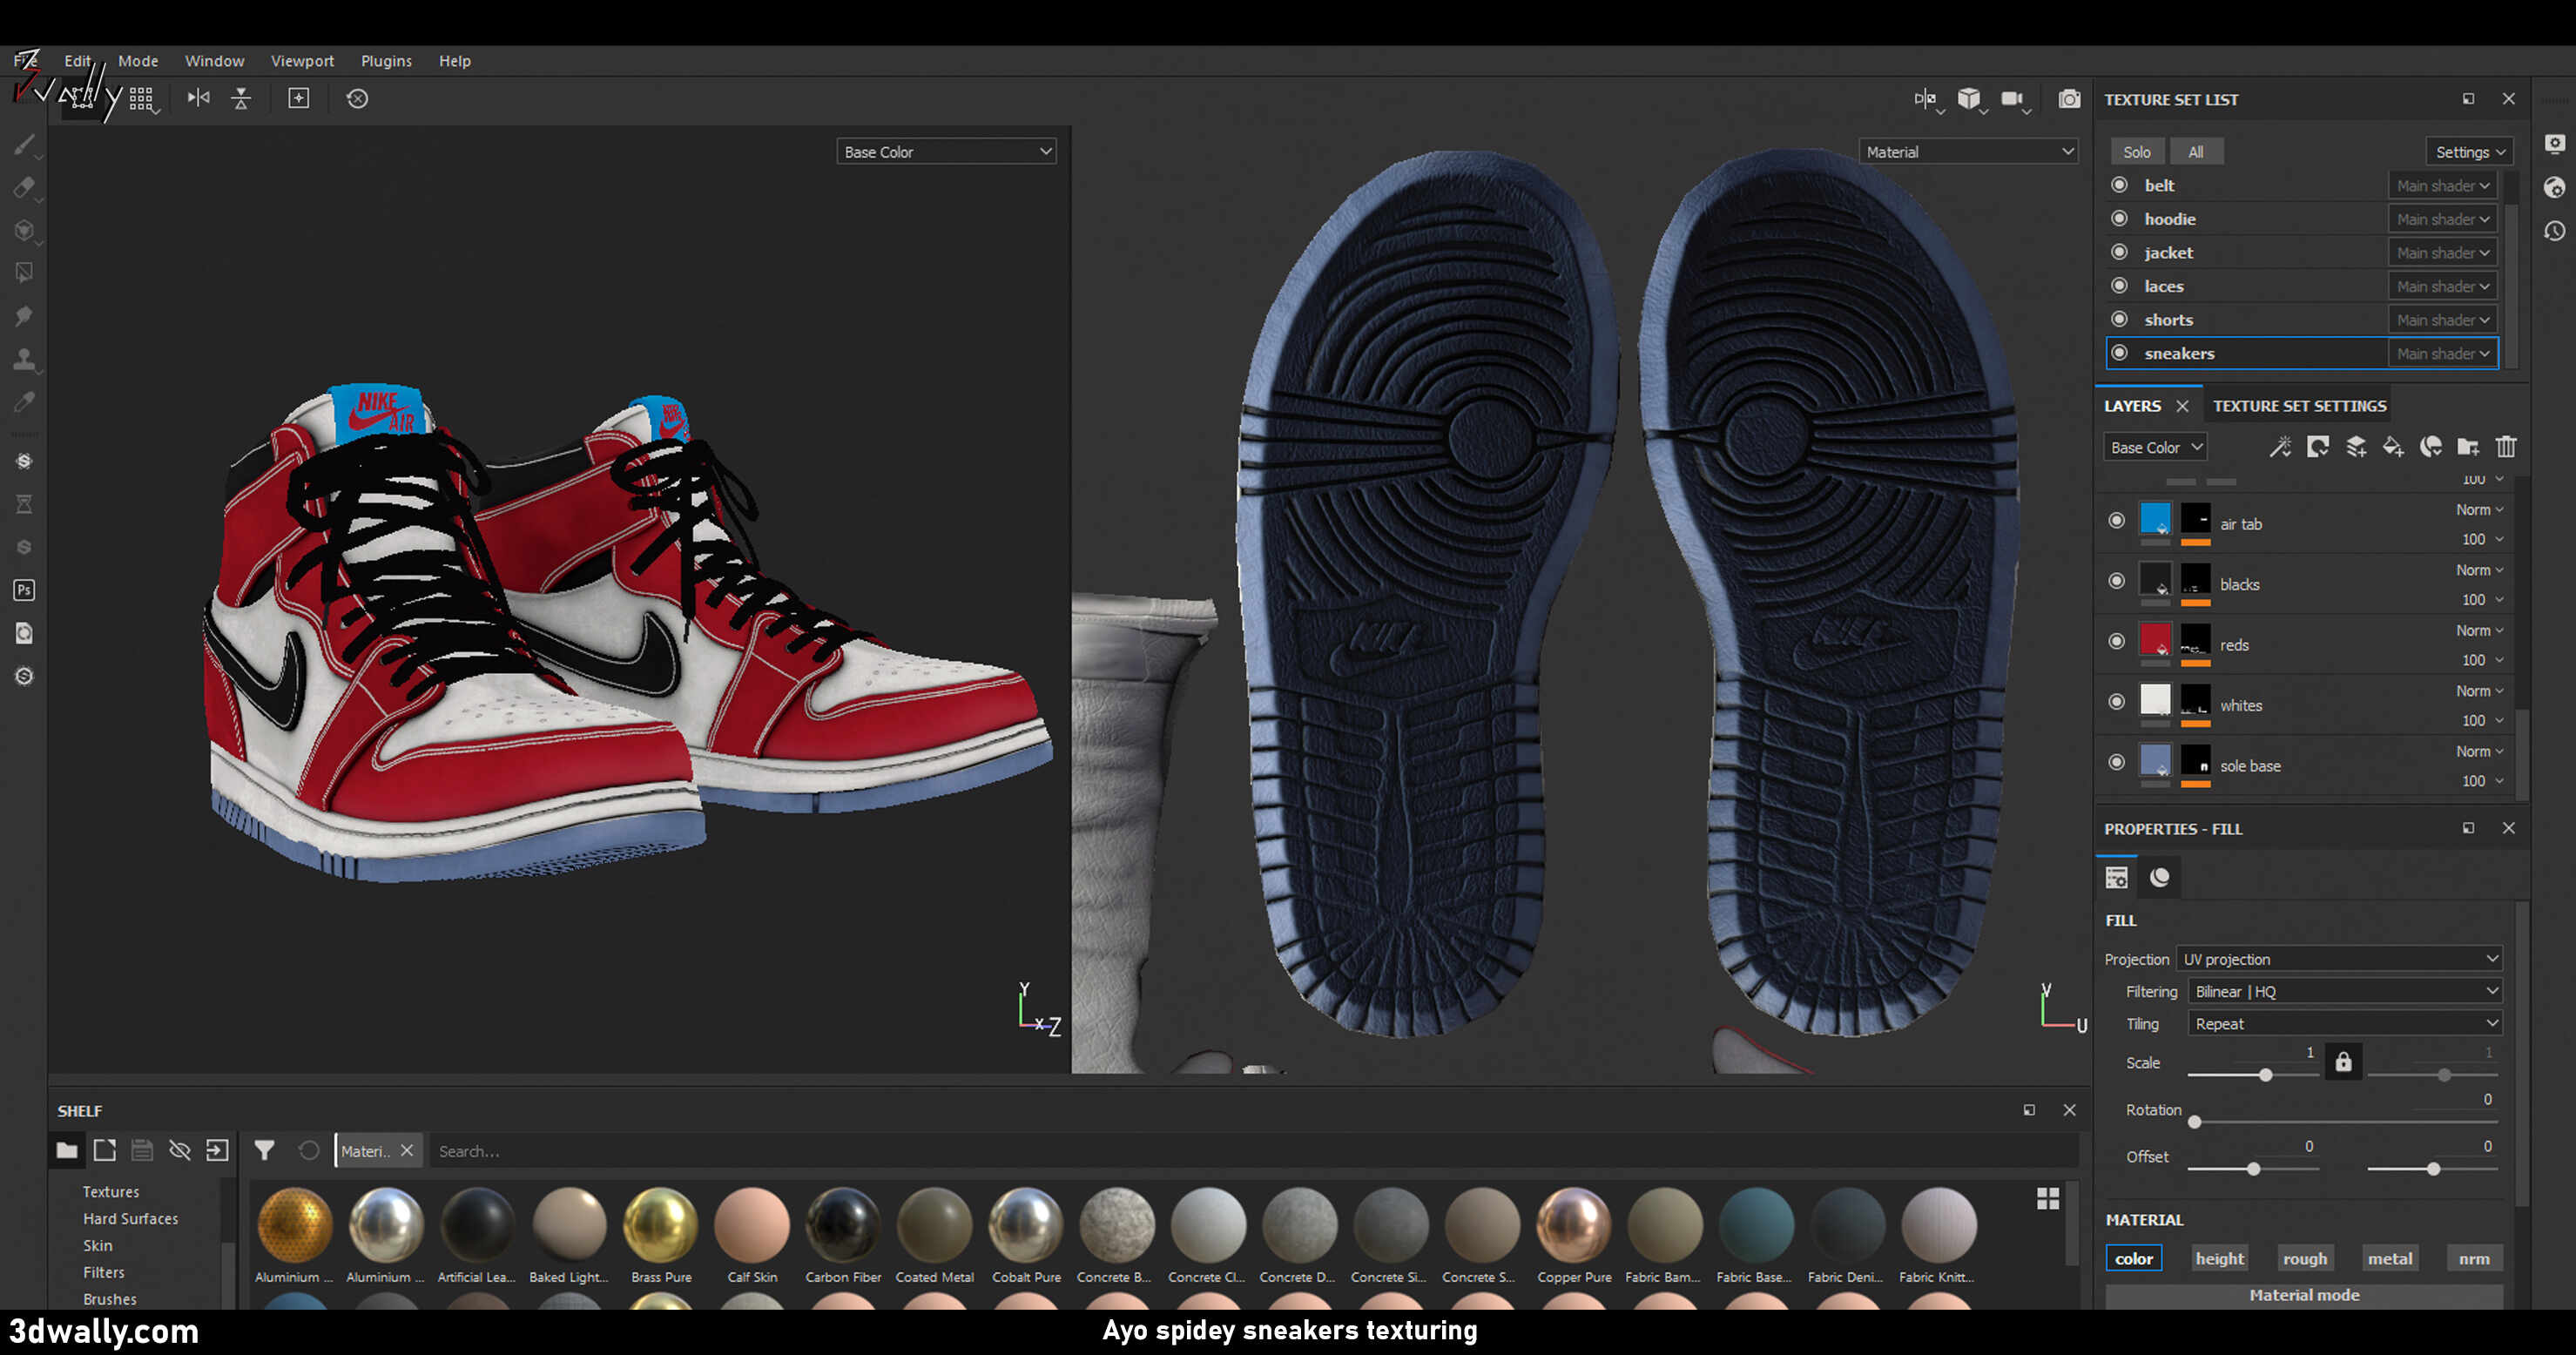2576x1355 pixels.
Task: Toggle the Scale lock in Fill properties
Action: pos(2344,1061)
